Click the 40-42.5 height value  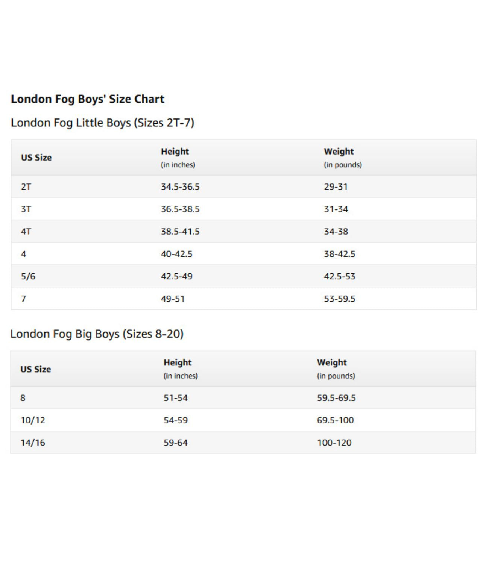coord(176,254)
